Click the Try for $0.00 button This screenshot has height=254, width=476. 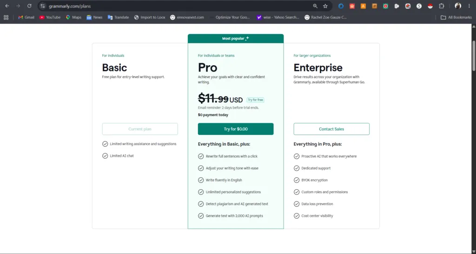pos(236,129)
